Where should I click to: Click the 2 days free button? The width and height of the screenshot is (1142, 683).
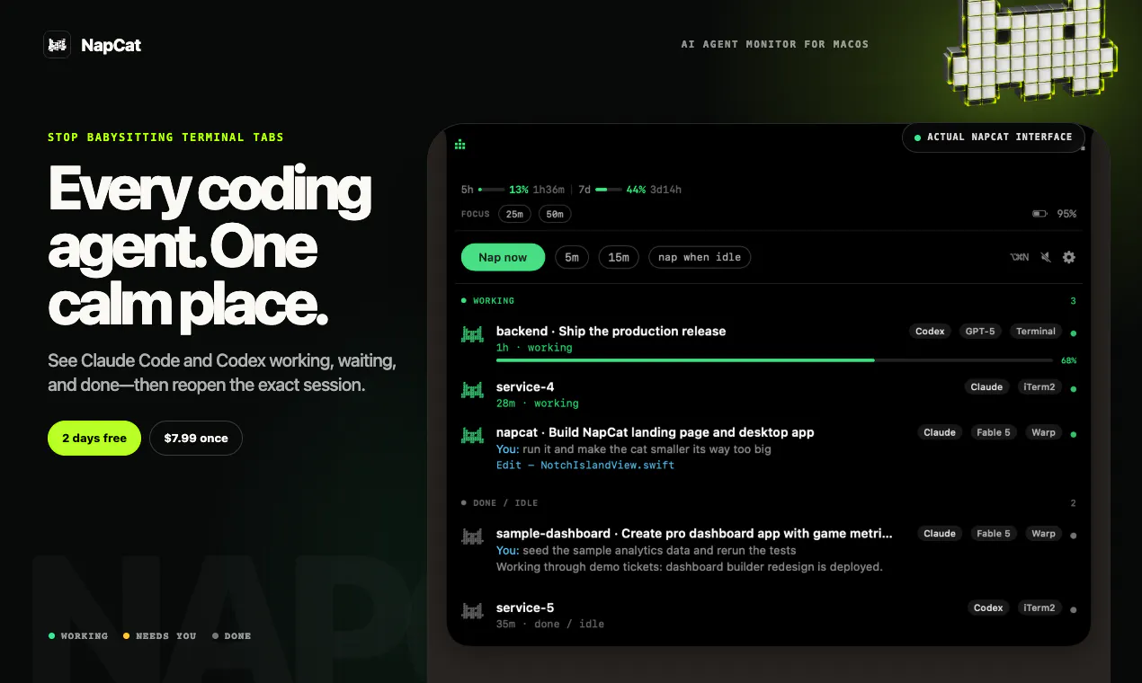pos(94,438)
